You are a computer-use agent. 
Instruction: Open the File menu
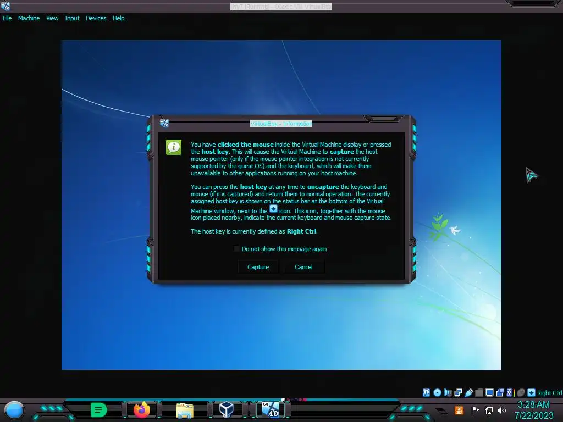pos(7,18)
